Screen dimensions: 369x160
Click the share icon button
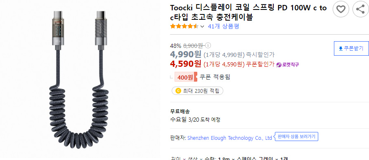click(360, 9)
